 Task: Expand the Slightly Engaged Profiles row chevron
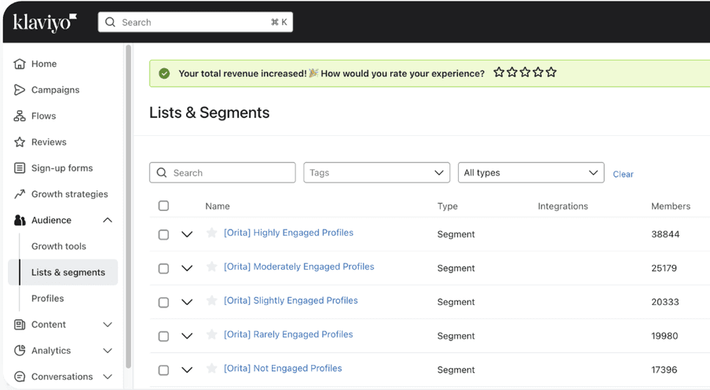coord(187,302)
